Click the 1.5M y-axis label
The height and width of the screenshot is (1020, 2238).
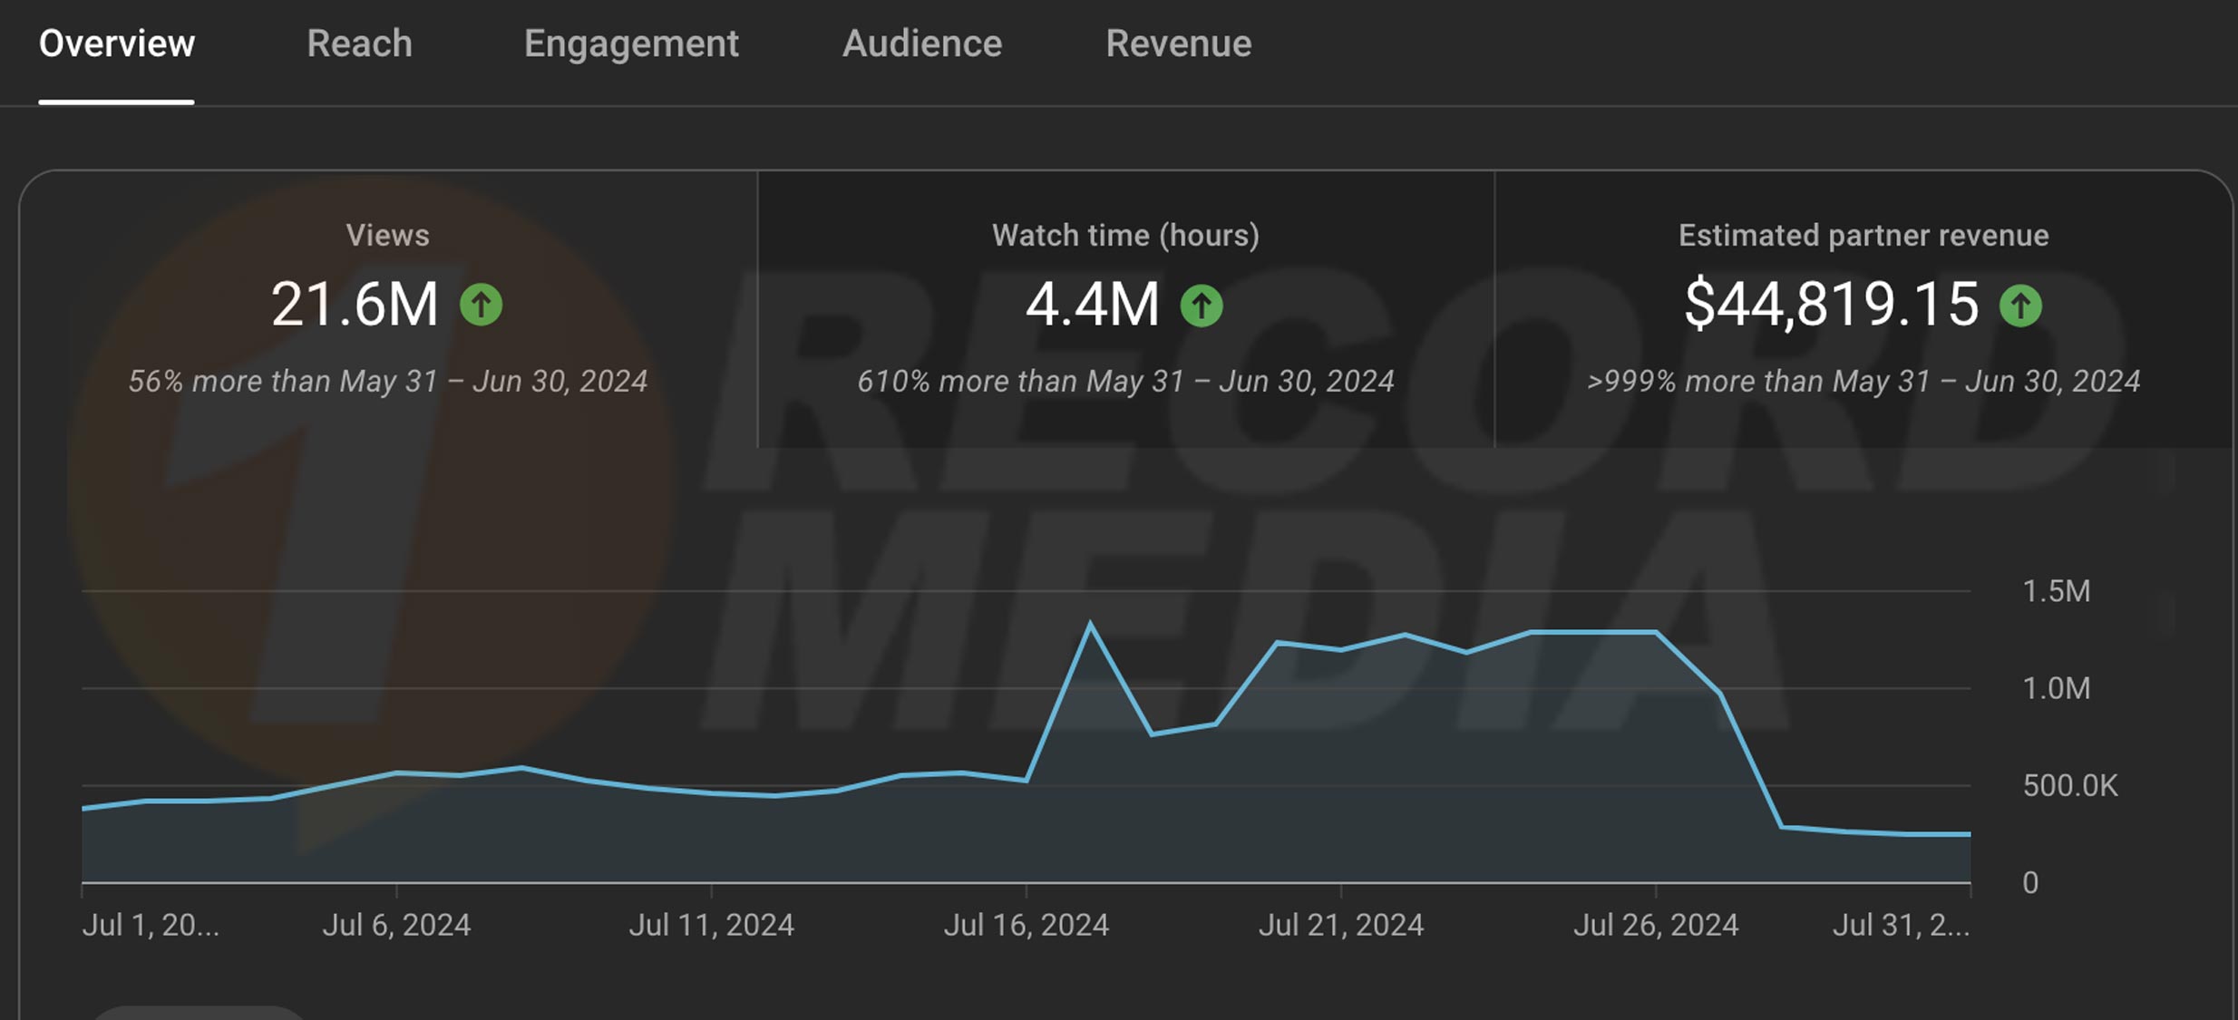click(2056, 591)
